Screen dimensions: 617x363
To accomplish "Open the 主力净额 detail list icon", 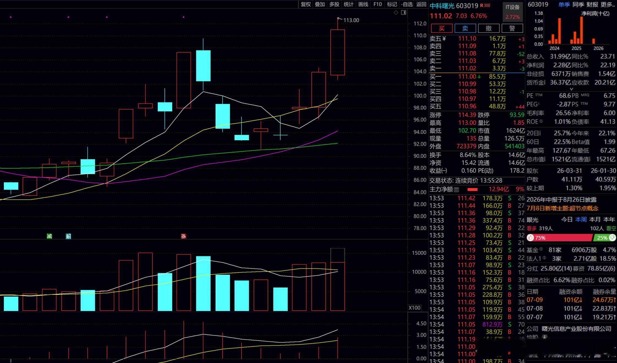I will coord(456,189).
